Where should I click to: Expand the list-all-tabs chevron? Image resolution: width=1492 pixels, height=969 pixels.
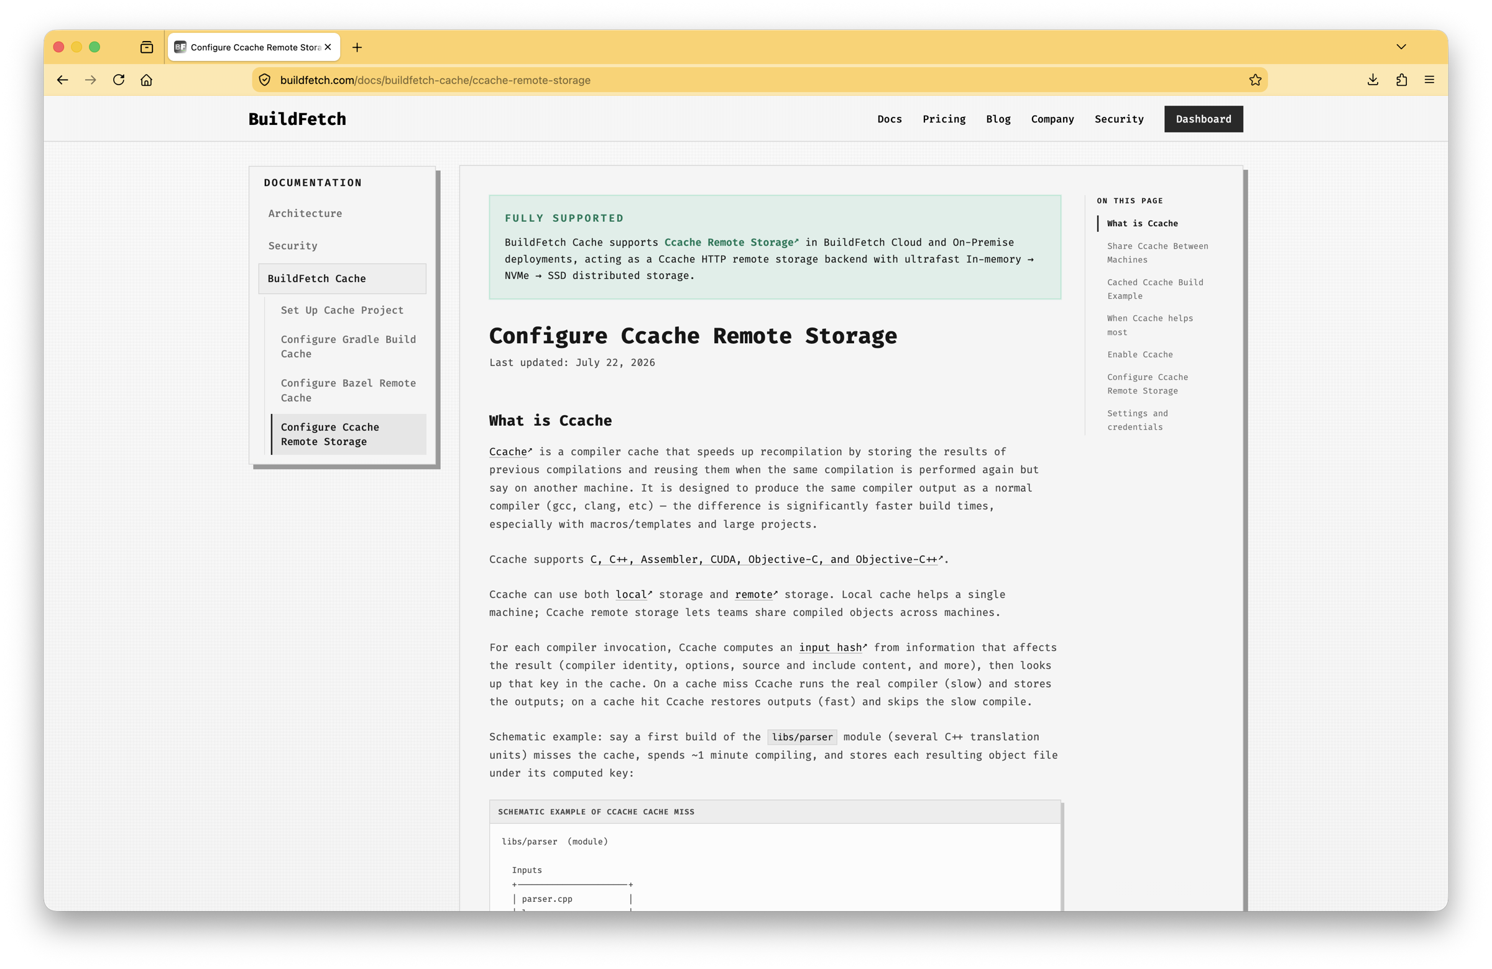[x=1401, y=47]
